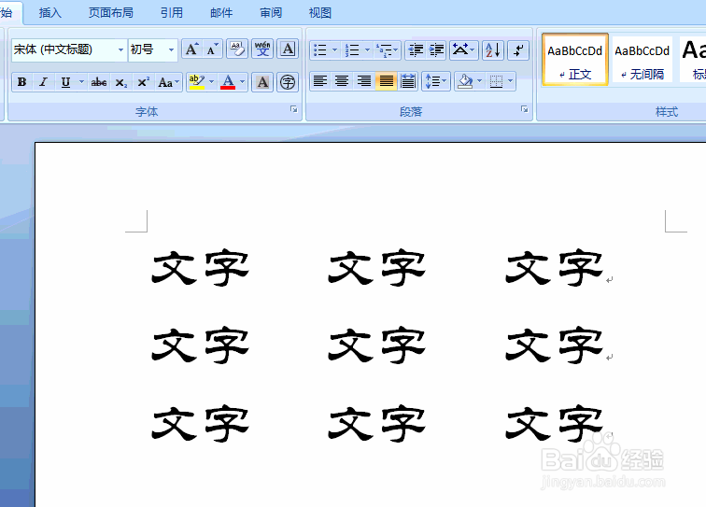Toggle subscript formatting
This screenshot has width=706, height=507.
tap(120, 82)
